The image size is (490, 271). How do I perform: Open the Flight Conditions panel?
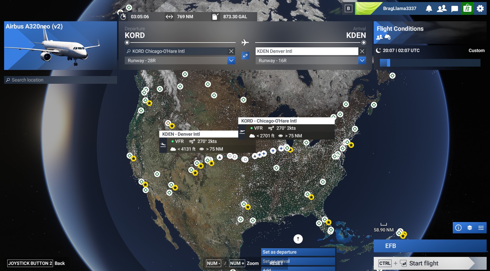[400, 29]
